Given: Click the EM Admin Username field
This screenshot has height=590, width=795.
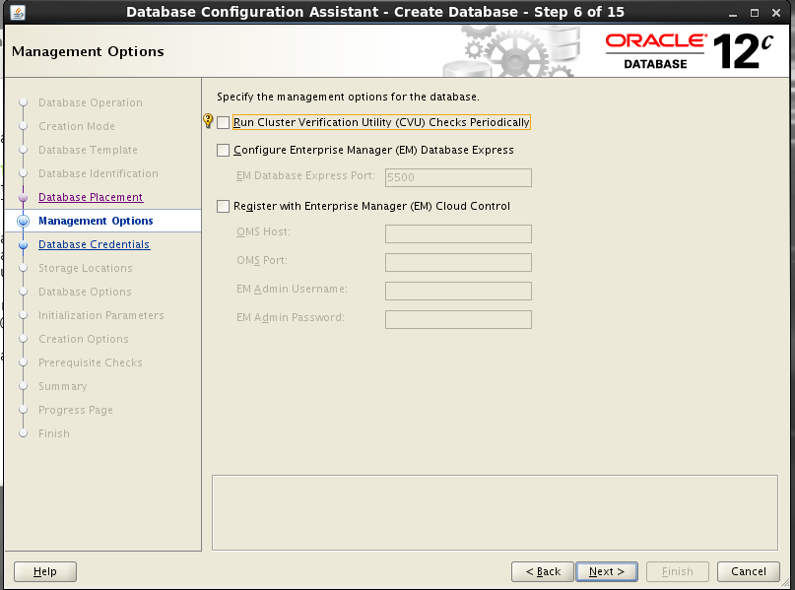Looking at the screenshot, I should coord(458,291).
